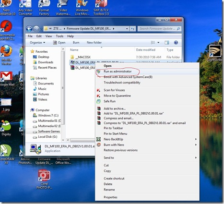The width and height of the screenshot is (224, 204).
Task: Launch the Digsby desktop shortcut
Action: tap(6, 128)
